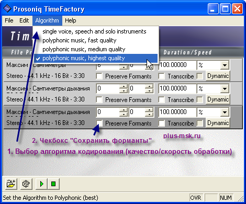Open the Edit menu
This screenshot has height=204, width=246.
click(24, 20)
